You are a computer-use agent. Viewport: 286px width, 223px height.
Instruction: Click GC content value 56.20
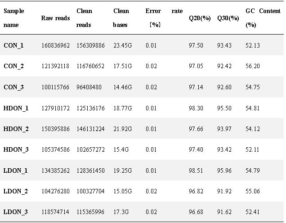(253, 66)
